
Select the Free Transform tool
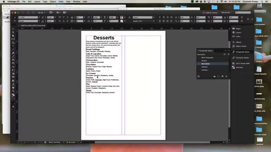pyautogui.click(x=13, y=71)
